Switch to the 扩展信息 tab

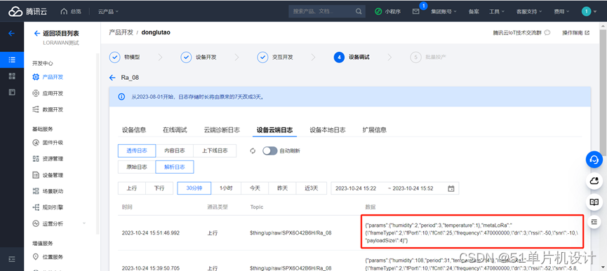tap(374, 130)
